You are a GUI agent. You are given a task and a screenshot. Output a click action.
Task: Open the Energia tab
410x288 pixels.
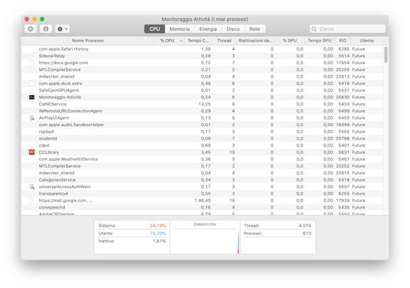(208, 29)
